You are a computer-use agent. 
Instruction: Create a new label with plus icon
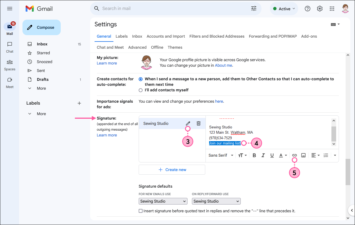coord(79,103)
